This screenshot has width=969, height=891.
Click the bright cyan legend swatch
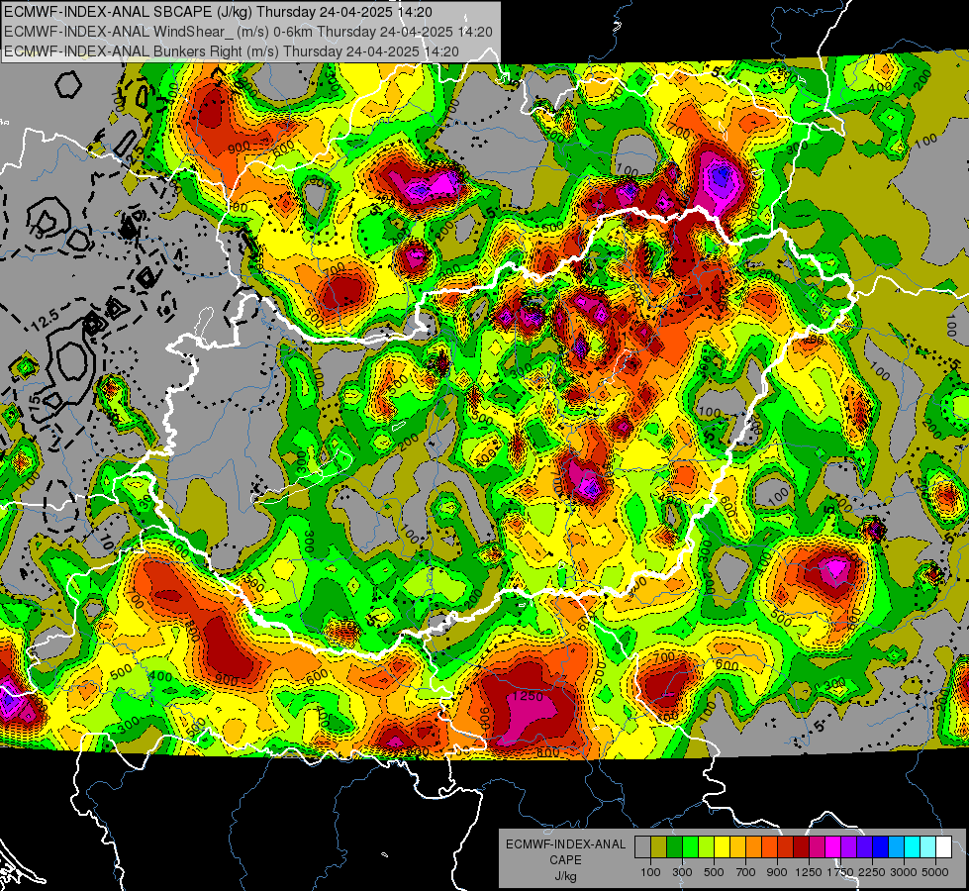click(x=913, y=846)
